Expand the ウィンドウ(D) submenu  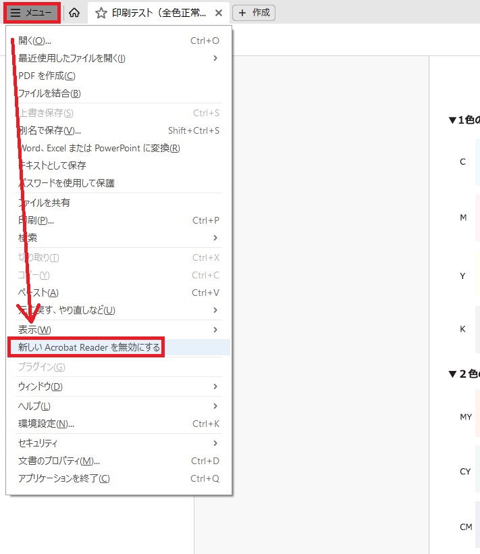[x=215, y=386]
